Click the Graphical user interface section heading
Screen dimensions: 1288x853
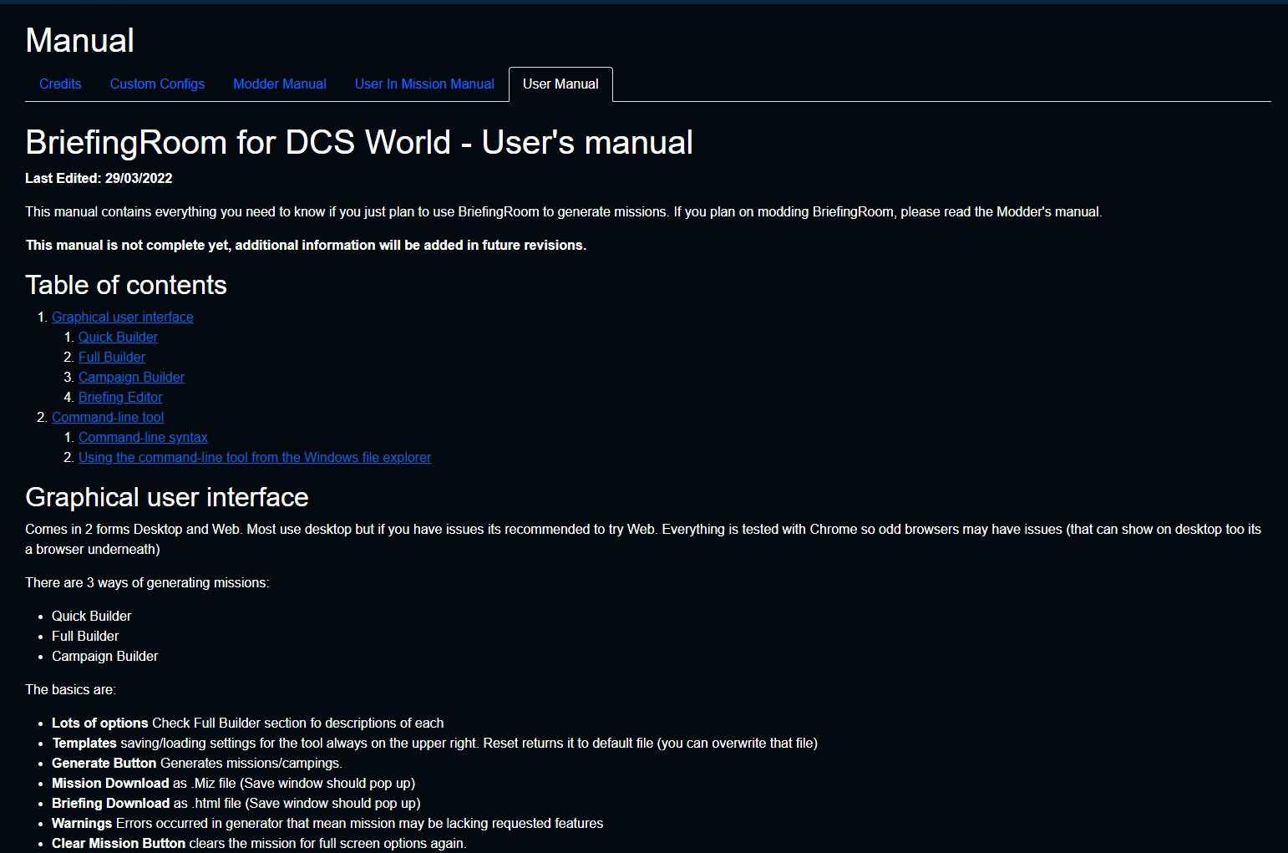click(166, 498)
